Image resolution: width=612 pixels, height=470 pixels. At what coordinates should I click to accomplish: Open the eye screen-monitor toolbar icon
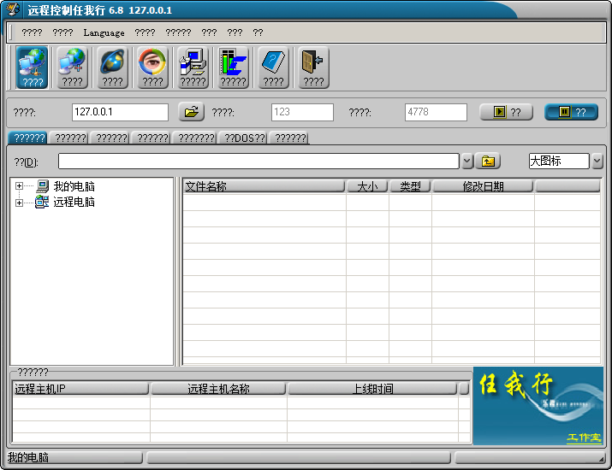[x=152, y=67]
